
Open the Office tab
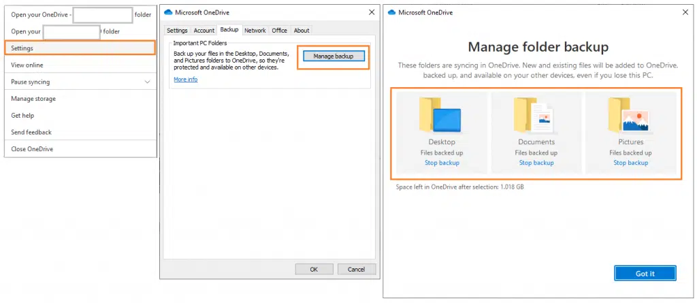[279, 31]
